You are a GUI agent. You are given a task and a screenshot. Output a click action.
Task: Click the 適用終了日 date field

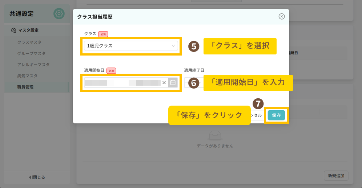[187, 83]
